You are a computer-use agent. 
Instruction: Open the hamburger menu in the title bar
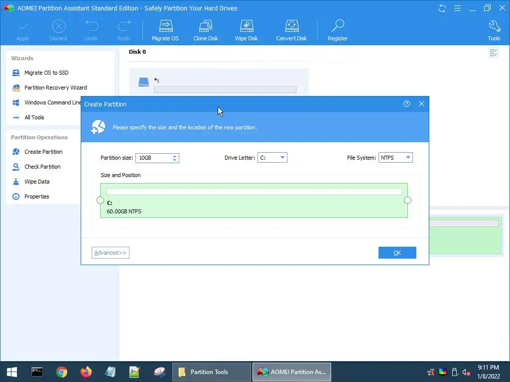[x=457, y=8]
